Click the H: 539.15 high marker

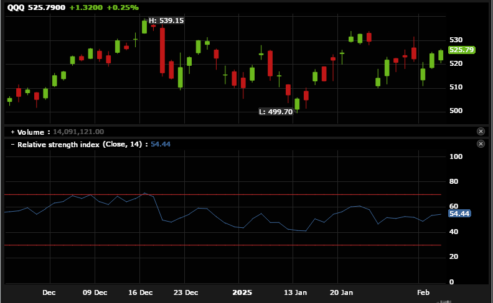click(x=166, y=20)
